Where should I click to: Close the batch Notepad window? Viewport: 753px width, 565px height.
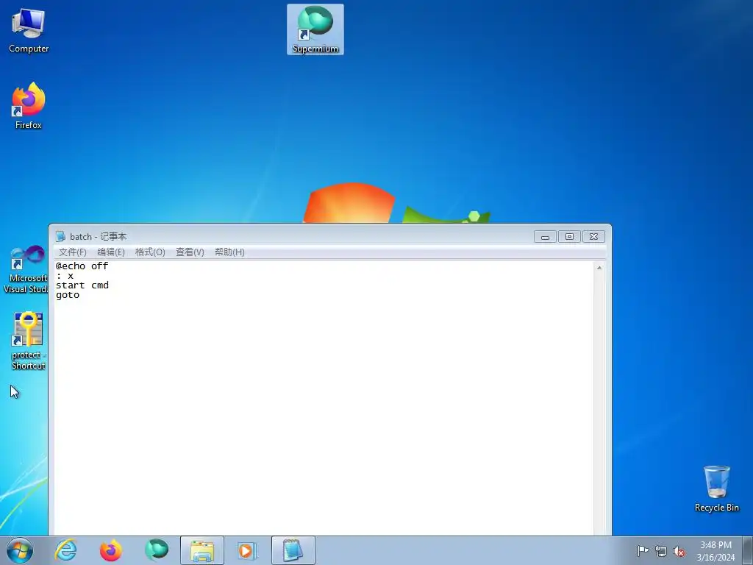[593, 237]
